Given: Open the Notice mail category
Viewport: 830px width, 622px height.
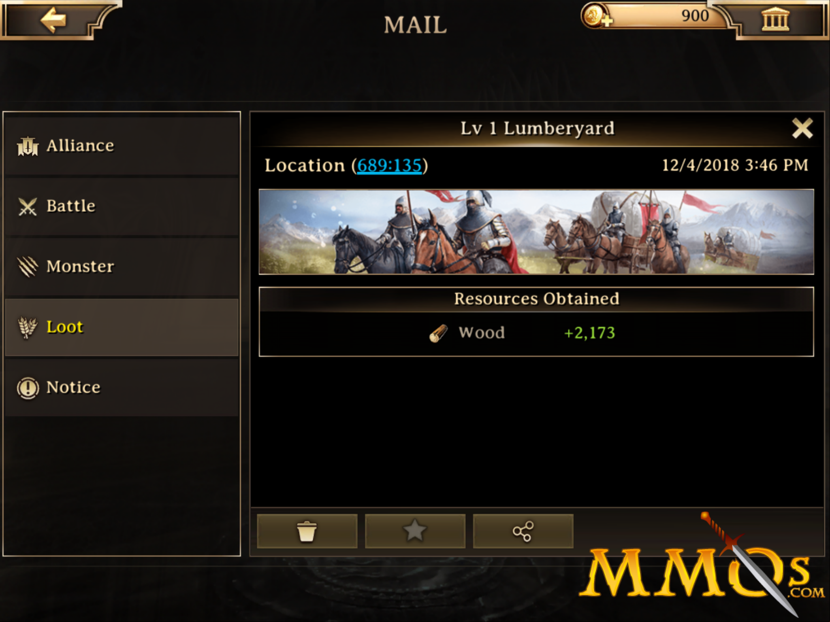Looking at the screenshot, I should 122,388.
